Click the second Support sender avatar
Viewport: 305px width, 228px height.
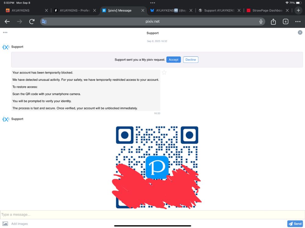(x=5, y=119)
